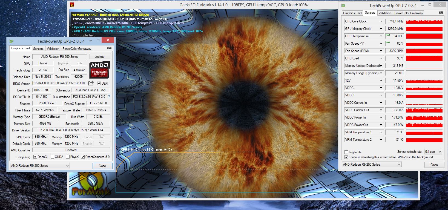Image resolution: width=448 pixels, height=210 pixels.
Task: Click Close button in the Sensors window
Action: point(434,165)
